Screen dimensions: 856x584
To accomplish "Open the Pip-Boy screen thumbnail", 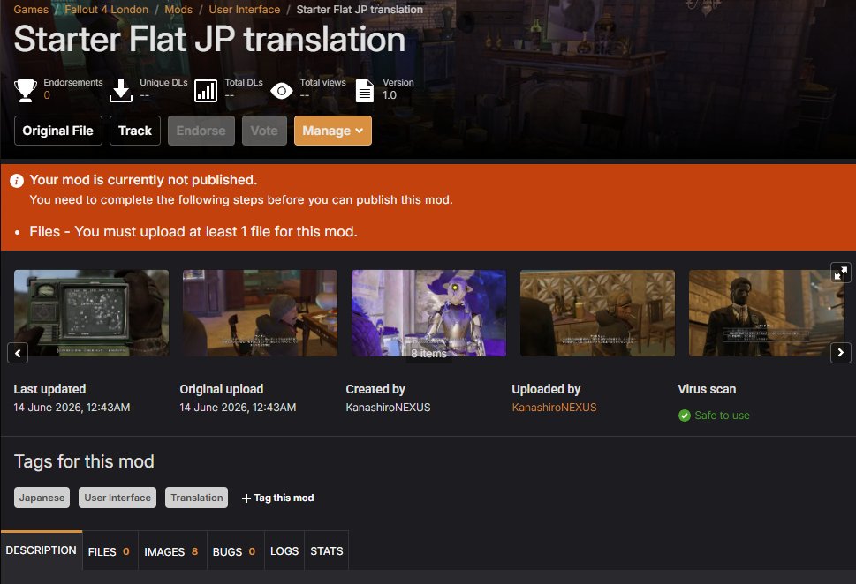I will coord(91,313).
